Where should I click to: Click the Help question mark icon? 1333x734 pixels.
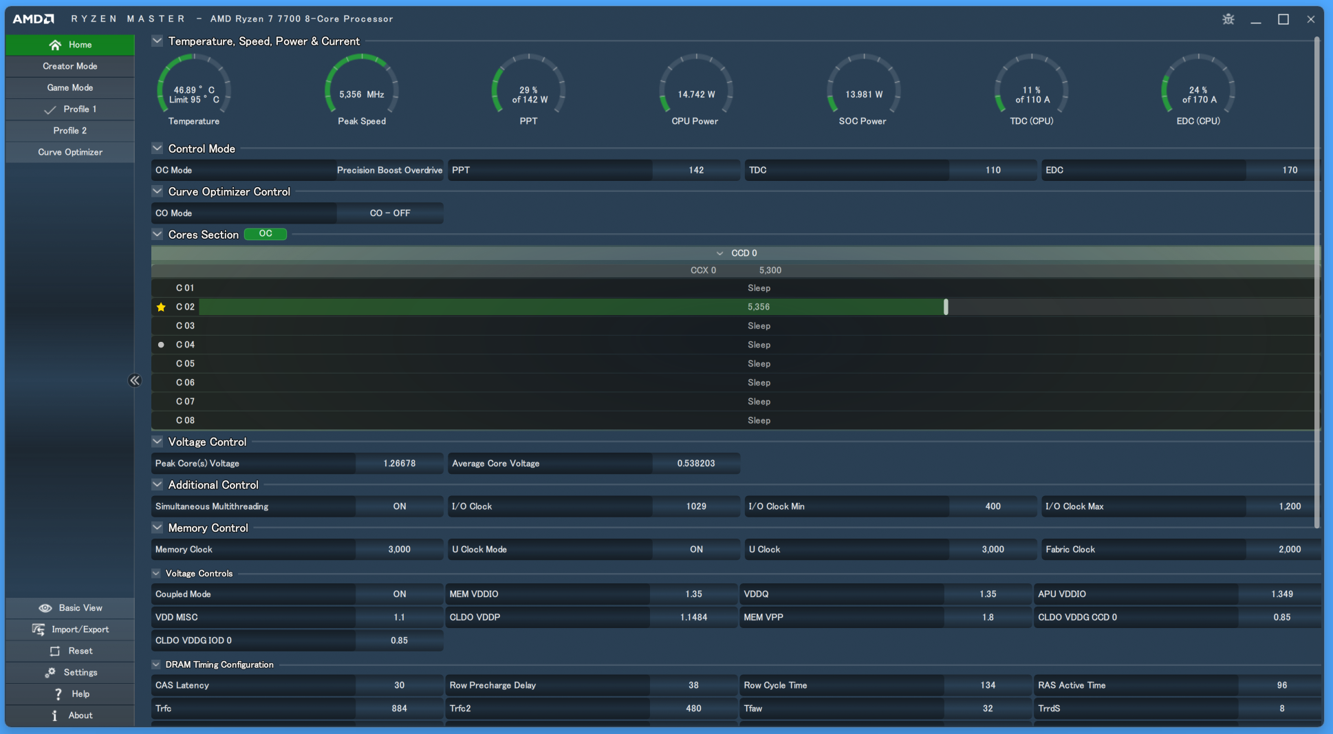[58, 694]
